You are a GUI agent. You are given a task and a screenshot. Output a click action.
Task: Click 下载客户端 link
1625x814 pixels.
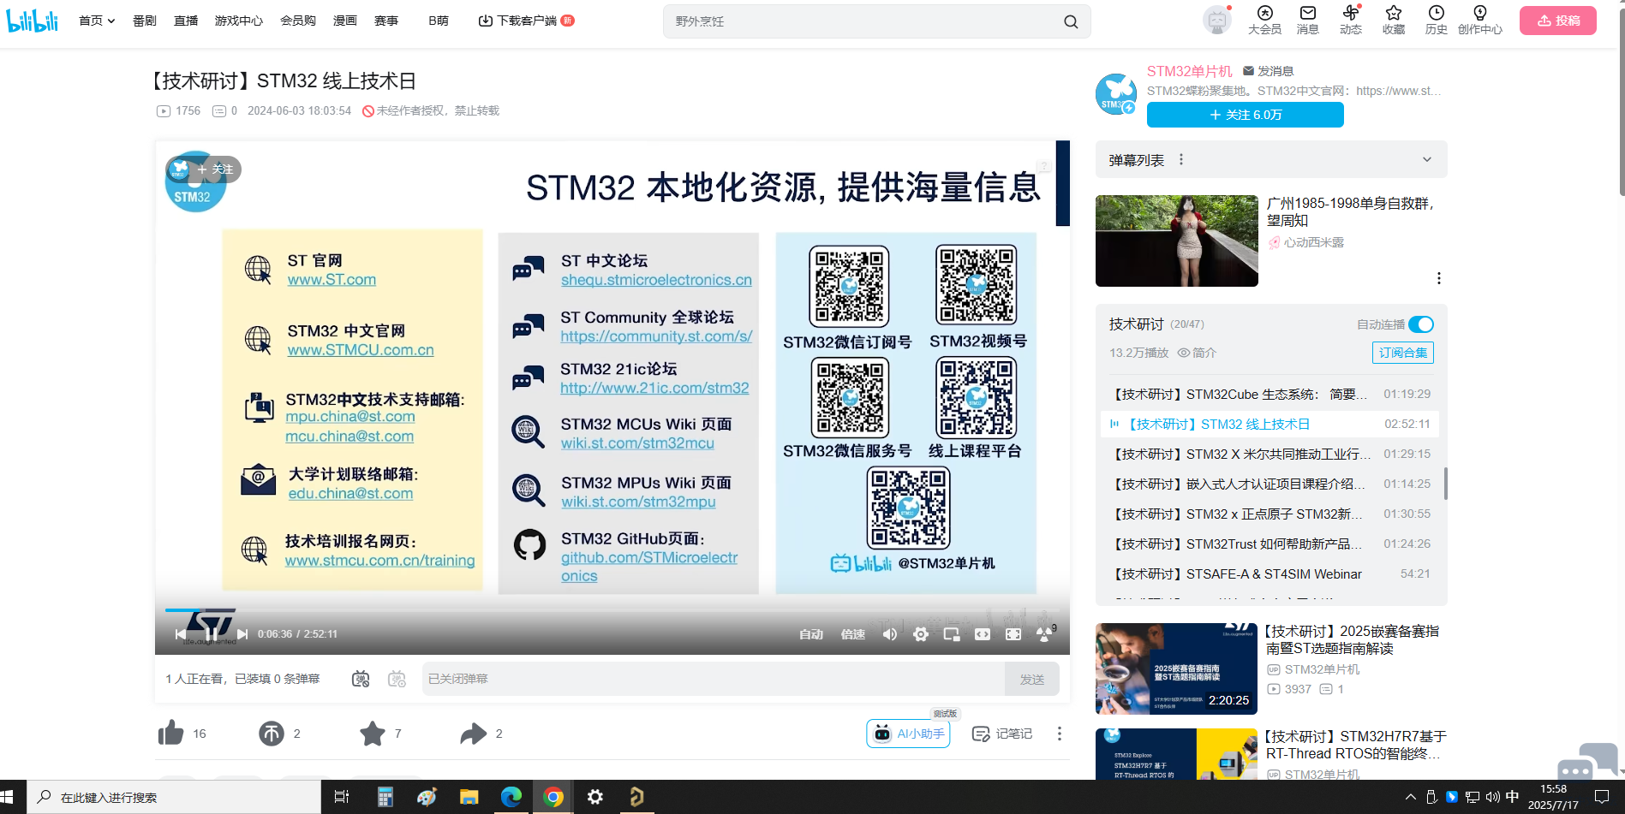(x=526, y=21)
